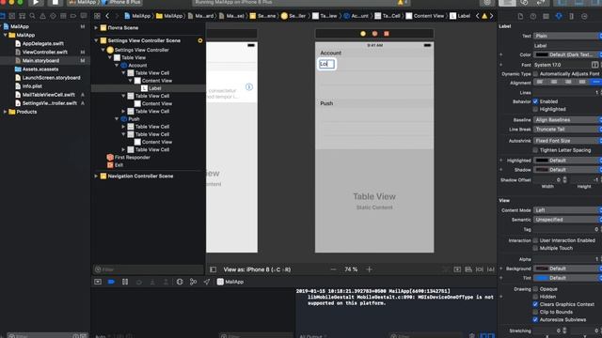Toggle Automatically Adjusts Font checkbox

(x=535, y=74)
